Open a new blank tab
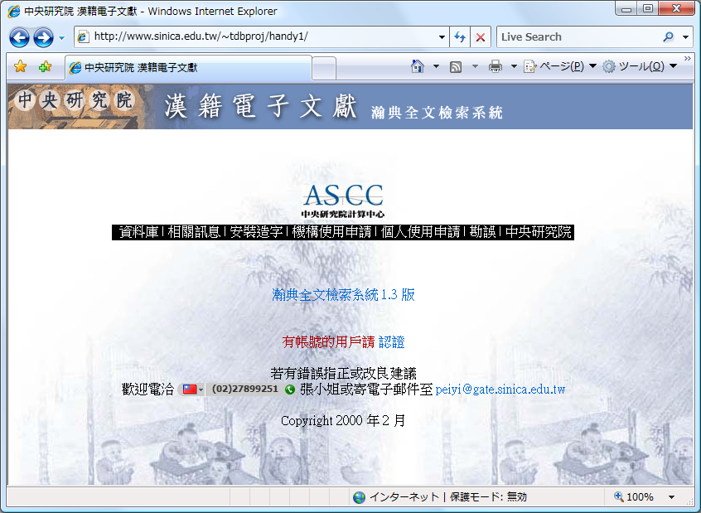The image size is (701, 513). coord(324,69)
